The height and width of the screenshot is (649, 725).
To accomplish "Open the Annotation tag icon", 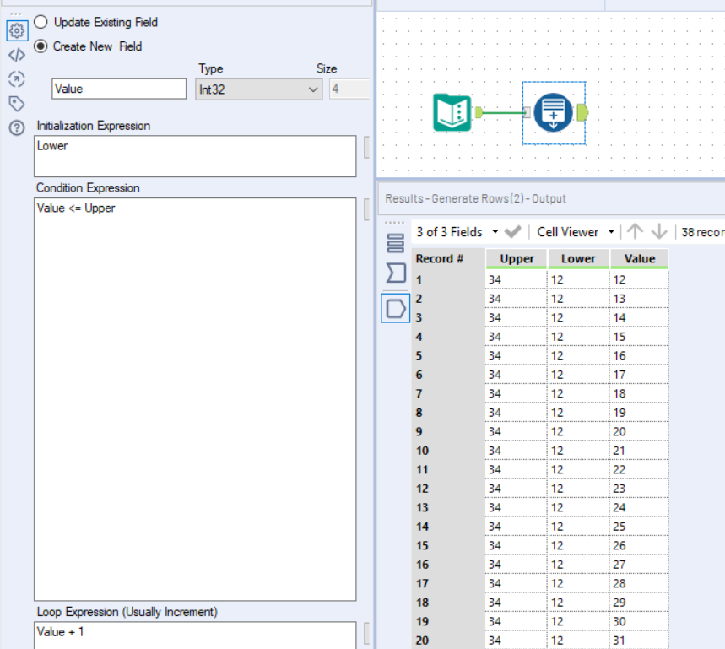I will pos(16,104).
